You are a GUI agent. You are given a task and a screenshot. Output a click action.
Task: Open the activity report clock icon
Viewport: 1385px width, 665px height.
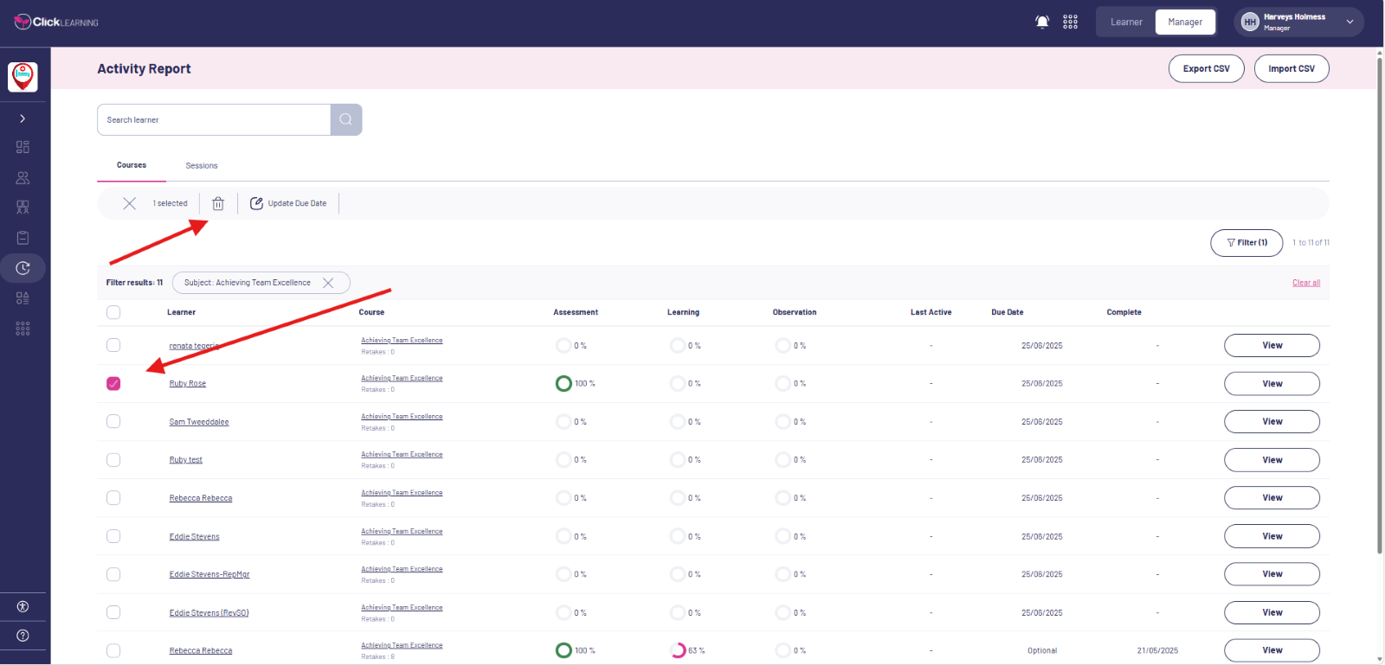[23, 268]
